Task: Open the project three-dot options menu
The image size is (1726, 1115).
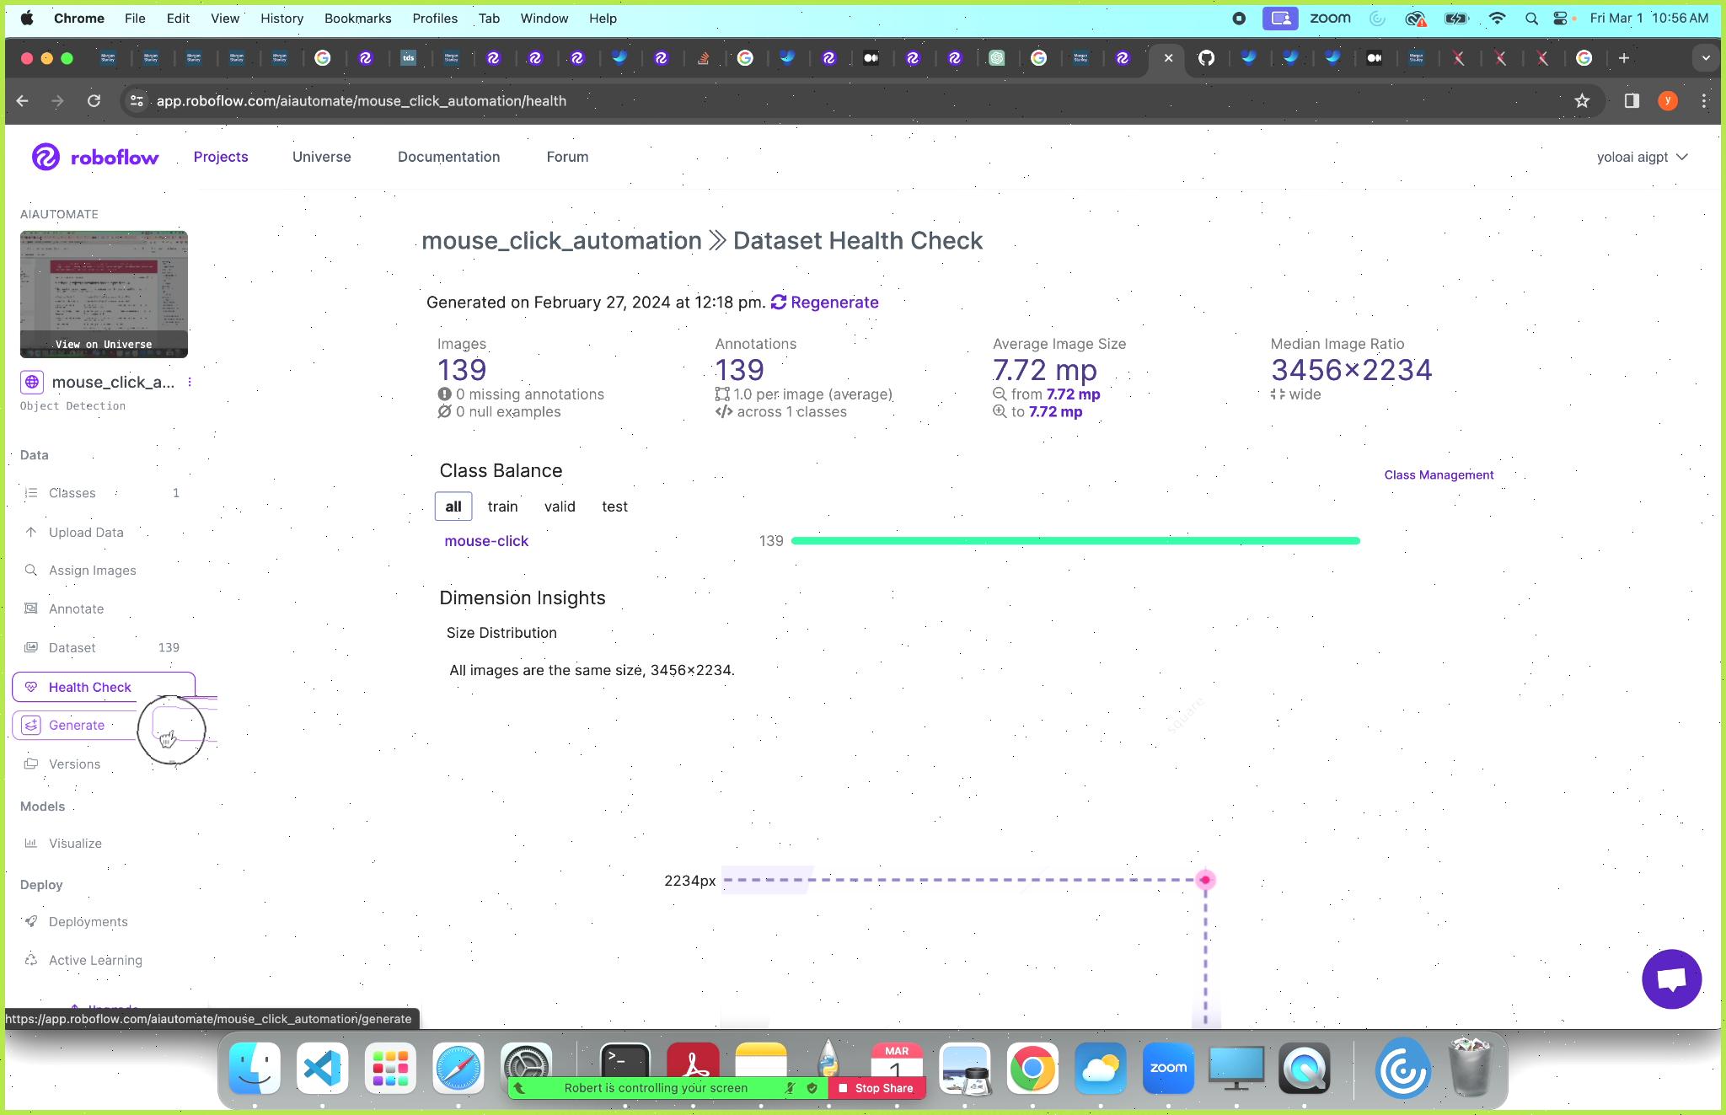Action: [x=190, y=383]
